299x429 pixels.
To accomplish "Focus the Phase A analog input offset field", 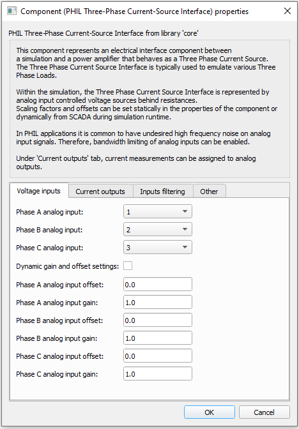I will pyautogui.click(x=158, y=285).
